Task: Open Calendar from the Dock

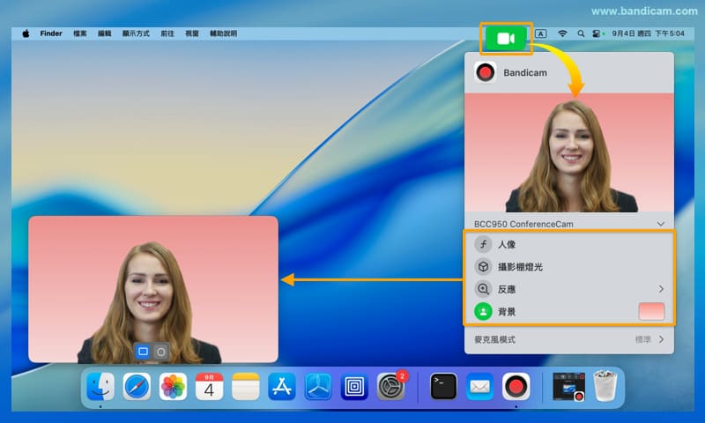Action: [209, 386]
